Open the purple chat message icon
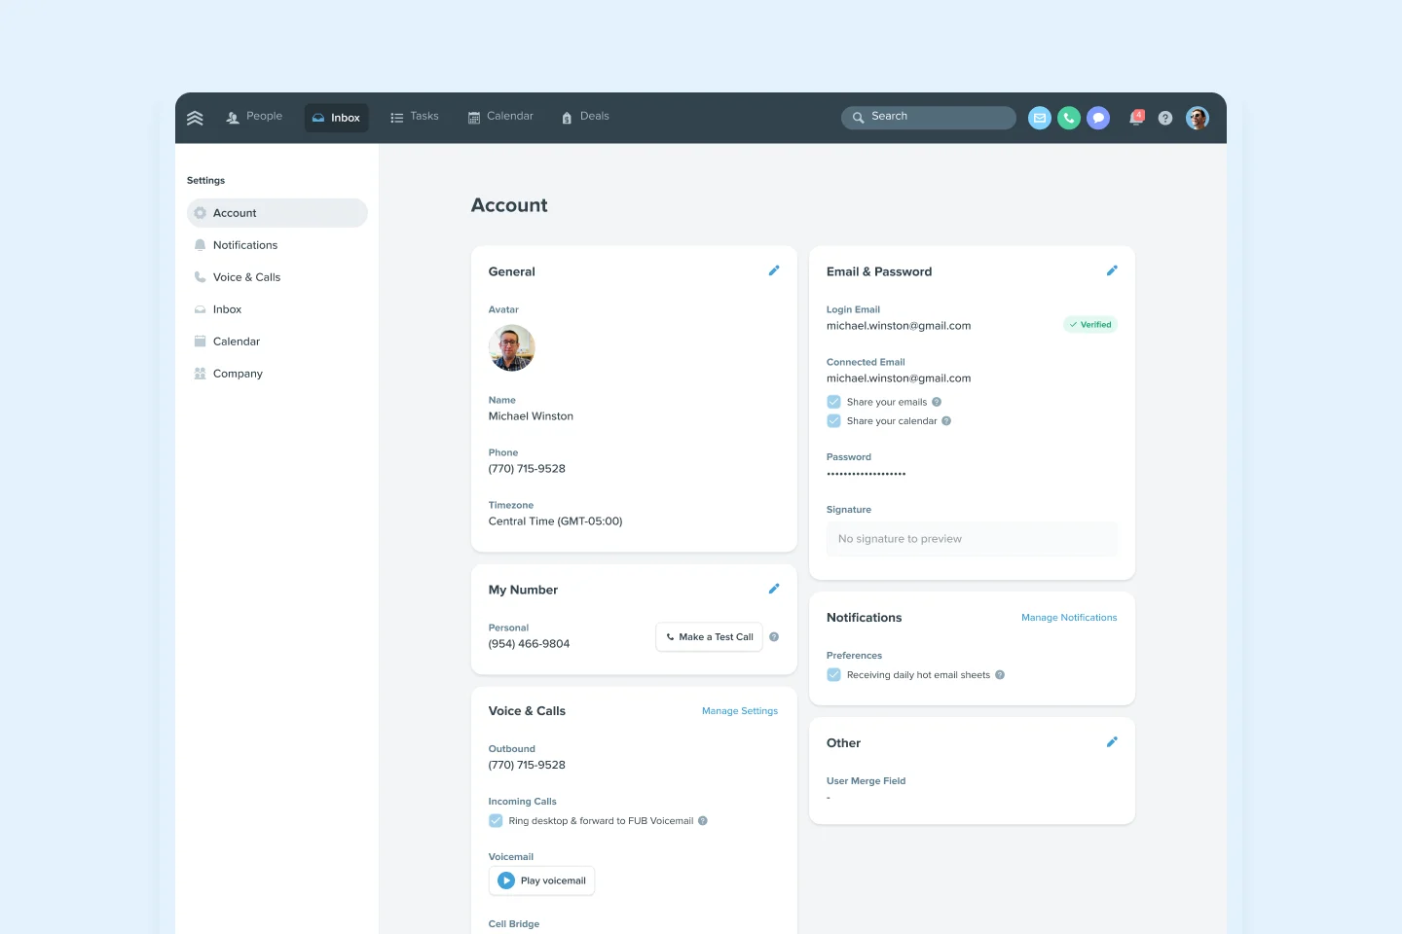This screenshot has width=1402, height=934. (x=1098, y=118)
